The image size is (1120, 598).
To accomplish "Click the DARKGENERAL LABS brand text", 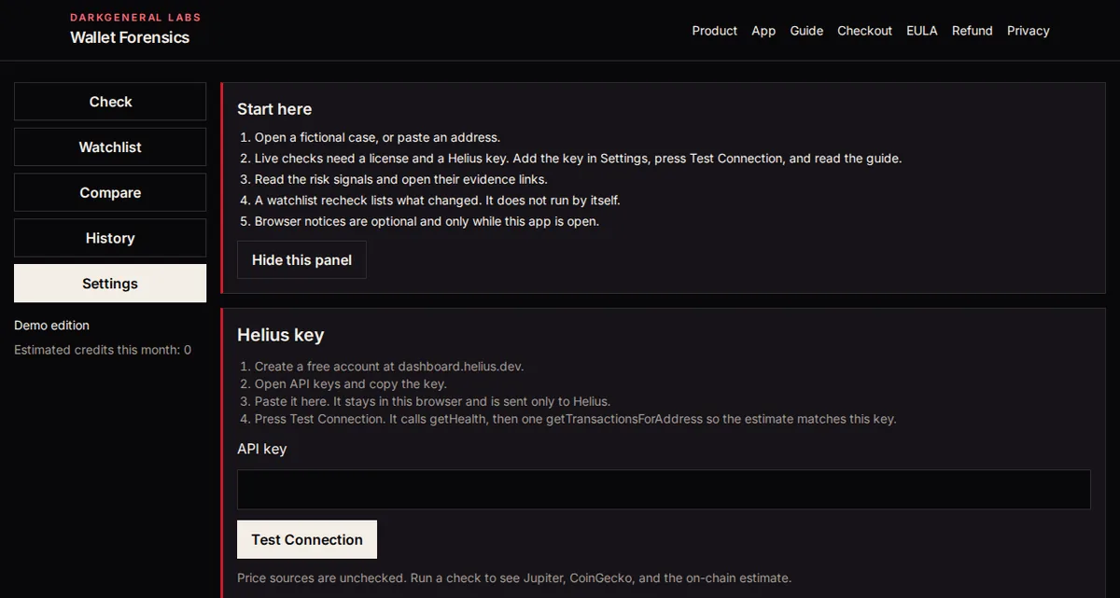I will [x=135, y=17].
